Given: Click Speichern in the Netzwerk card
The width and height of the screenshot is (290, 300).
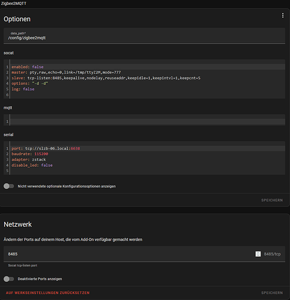Looking at the screenshot, I should tap(272, 293).
